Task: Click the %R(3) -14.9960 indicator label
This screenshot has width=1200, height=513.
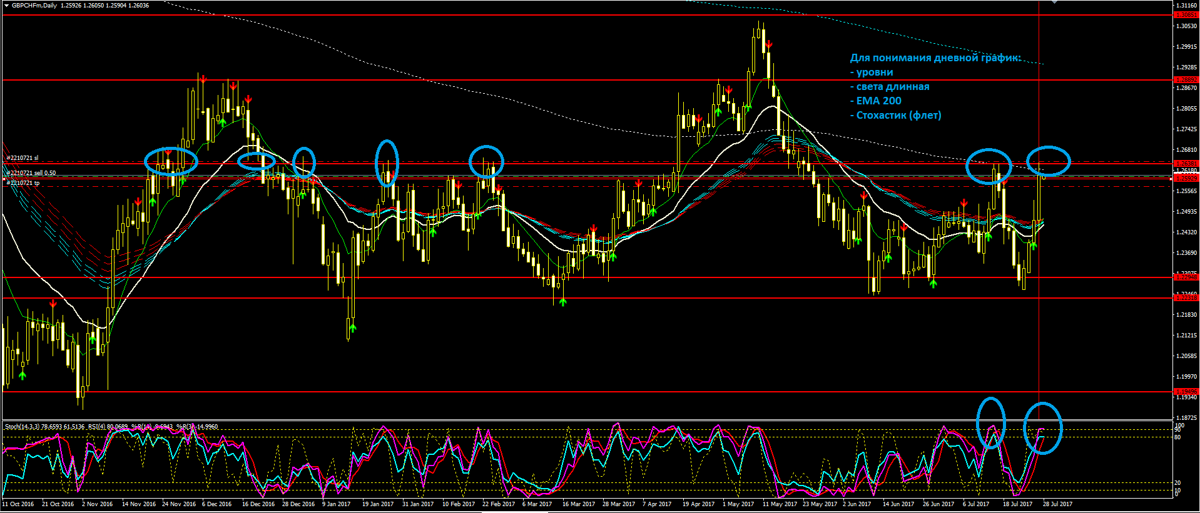Action: 196,427
